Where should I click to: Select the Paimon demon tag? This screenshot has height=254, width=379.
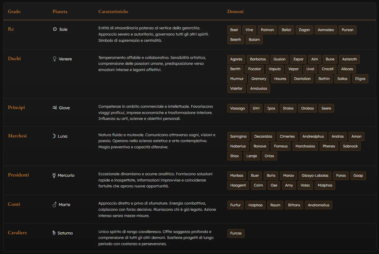point(267,30)
